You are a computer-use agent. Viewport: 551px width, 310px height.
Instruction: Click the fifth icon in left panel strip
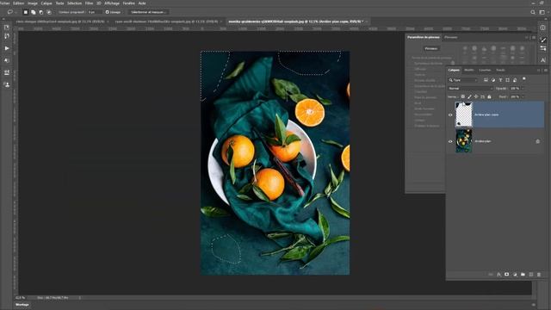[7, 72]
